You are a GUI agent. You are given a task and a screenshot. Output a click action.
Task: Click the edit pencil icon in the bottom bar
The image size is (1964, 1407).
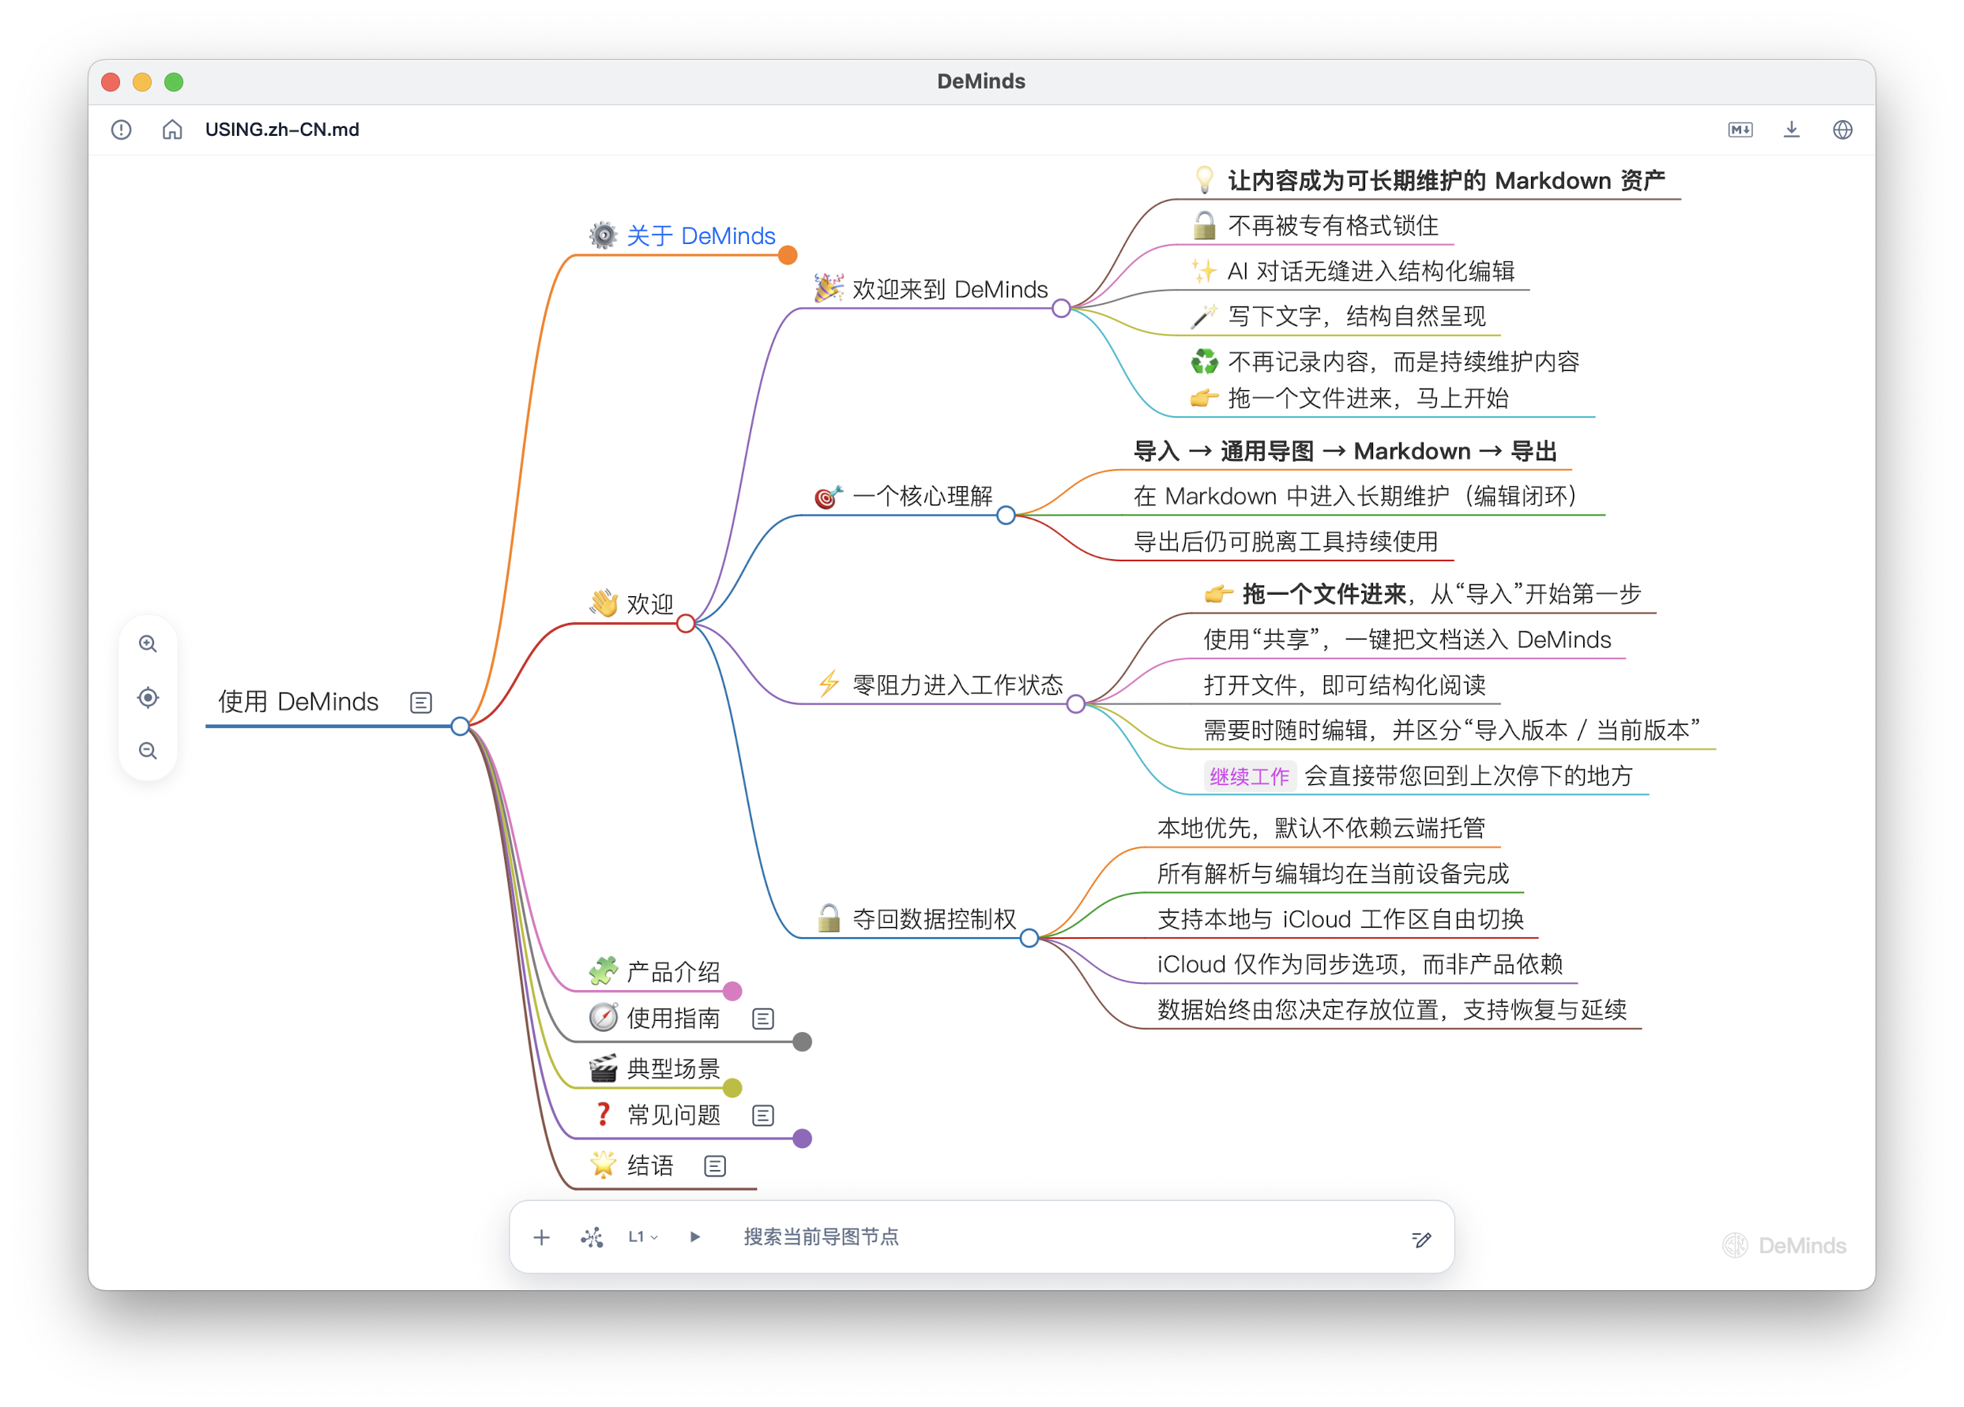(1421, 1239)
